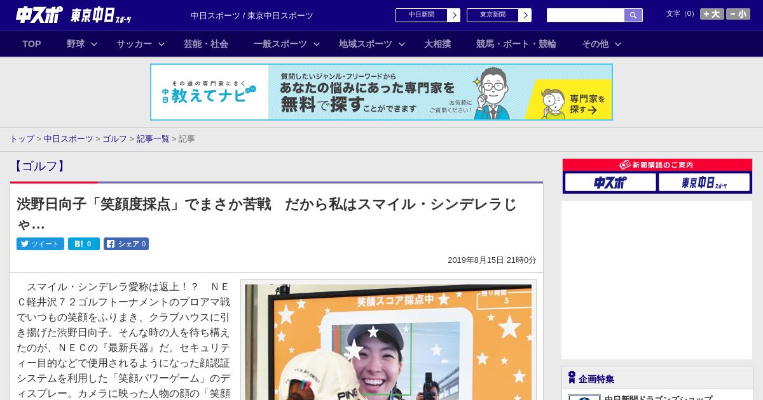Expand 一般スポーツ dropdown chevron
763x400 pixels.
tap(317, 44)
